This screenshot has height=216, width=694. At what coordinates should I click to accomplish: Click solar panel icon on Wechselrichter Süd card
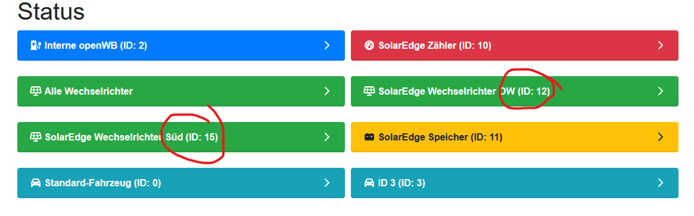35,137
